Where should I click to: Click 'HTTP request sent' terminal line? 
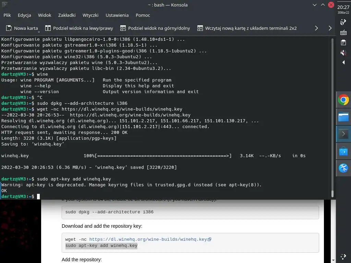coord(64,133)
